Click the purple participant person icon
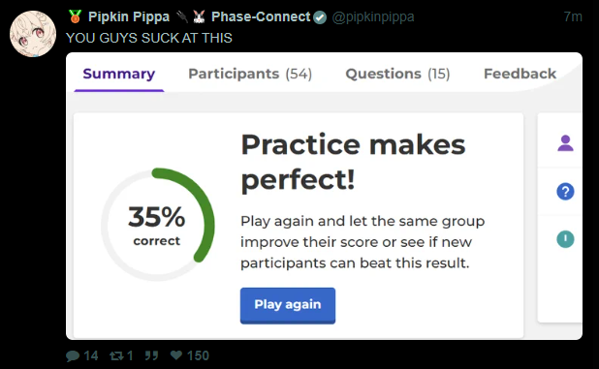The image size is (599, 369). pyautogui.click(x=565, y=143)
